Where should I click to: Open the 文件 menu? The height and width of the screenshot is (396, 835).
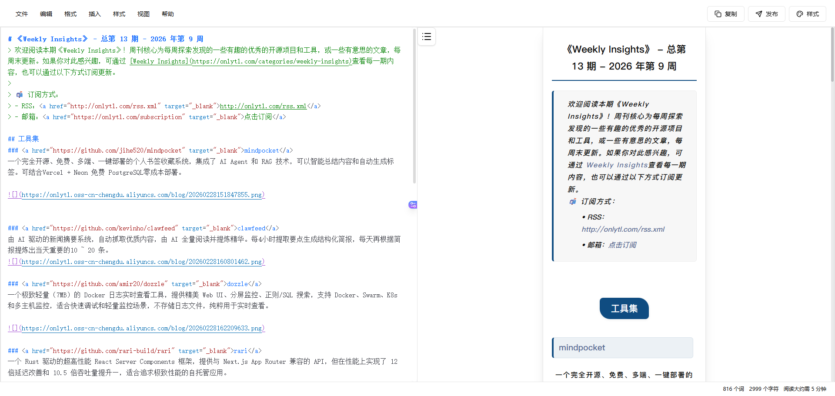(x=22, y=14)
